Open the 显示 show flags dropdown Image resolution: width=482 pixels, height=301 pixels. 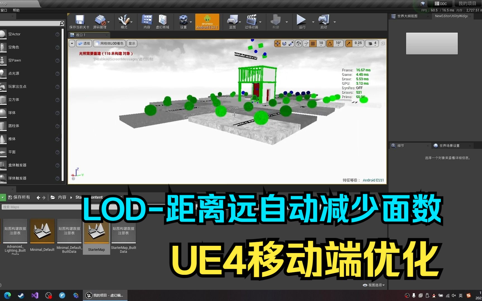click(132, 43)
